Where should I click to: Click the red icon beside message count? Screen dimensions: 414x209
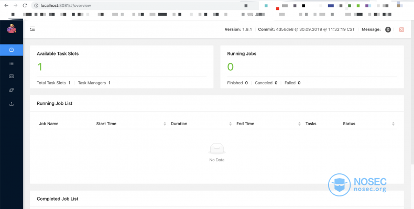pos(401,29)
